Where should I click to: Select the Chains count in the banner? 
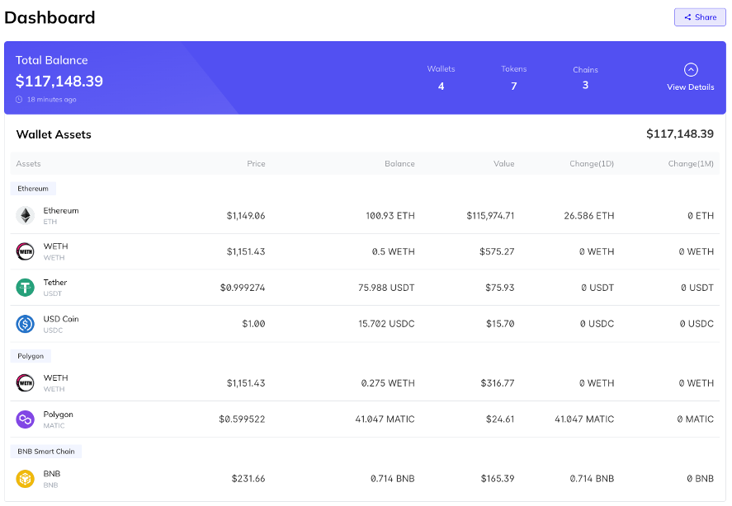pos(585,86)
